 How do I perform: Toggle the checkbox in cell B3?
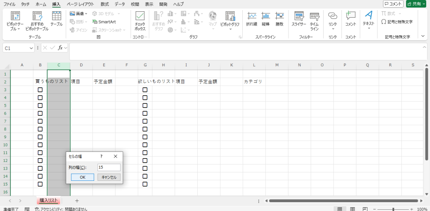click(x=40, y=90)
